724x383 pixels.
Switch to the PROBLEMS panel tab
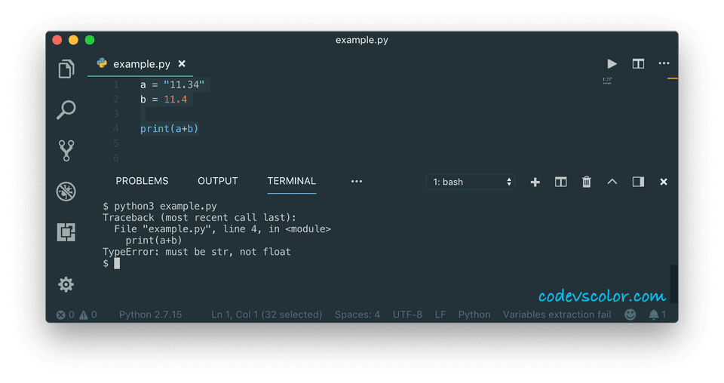tap(142, 181)
